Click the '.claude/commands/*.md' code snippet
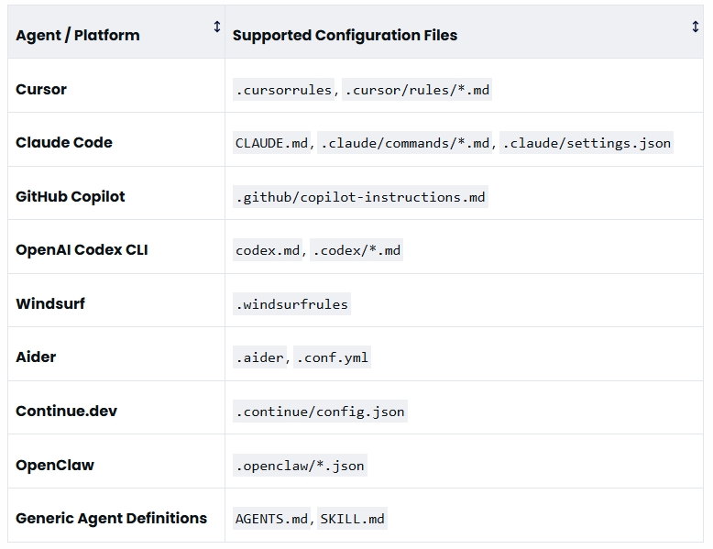This screenshot has height=549, width=713. tap(405, 143)
